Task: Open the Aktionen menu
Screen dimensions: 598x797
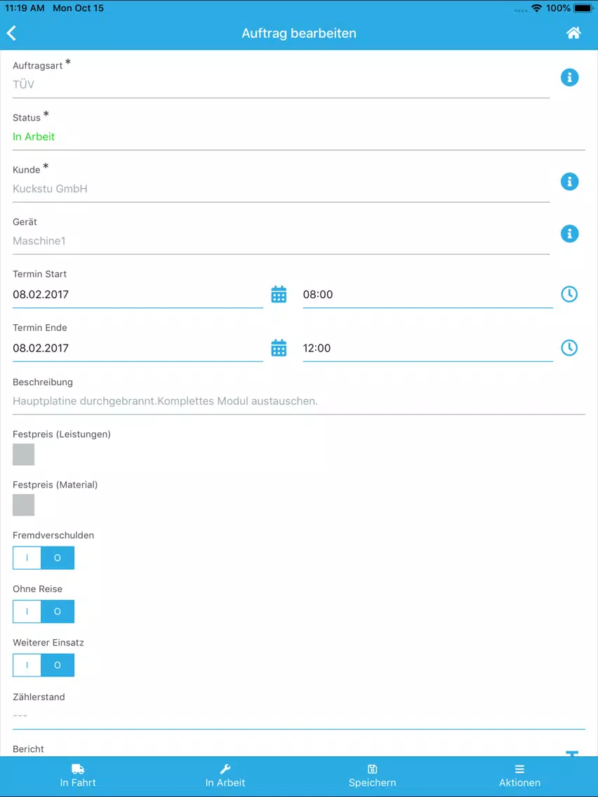Action: (519, 776)
